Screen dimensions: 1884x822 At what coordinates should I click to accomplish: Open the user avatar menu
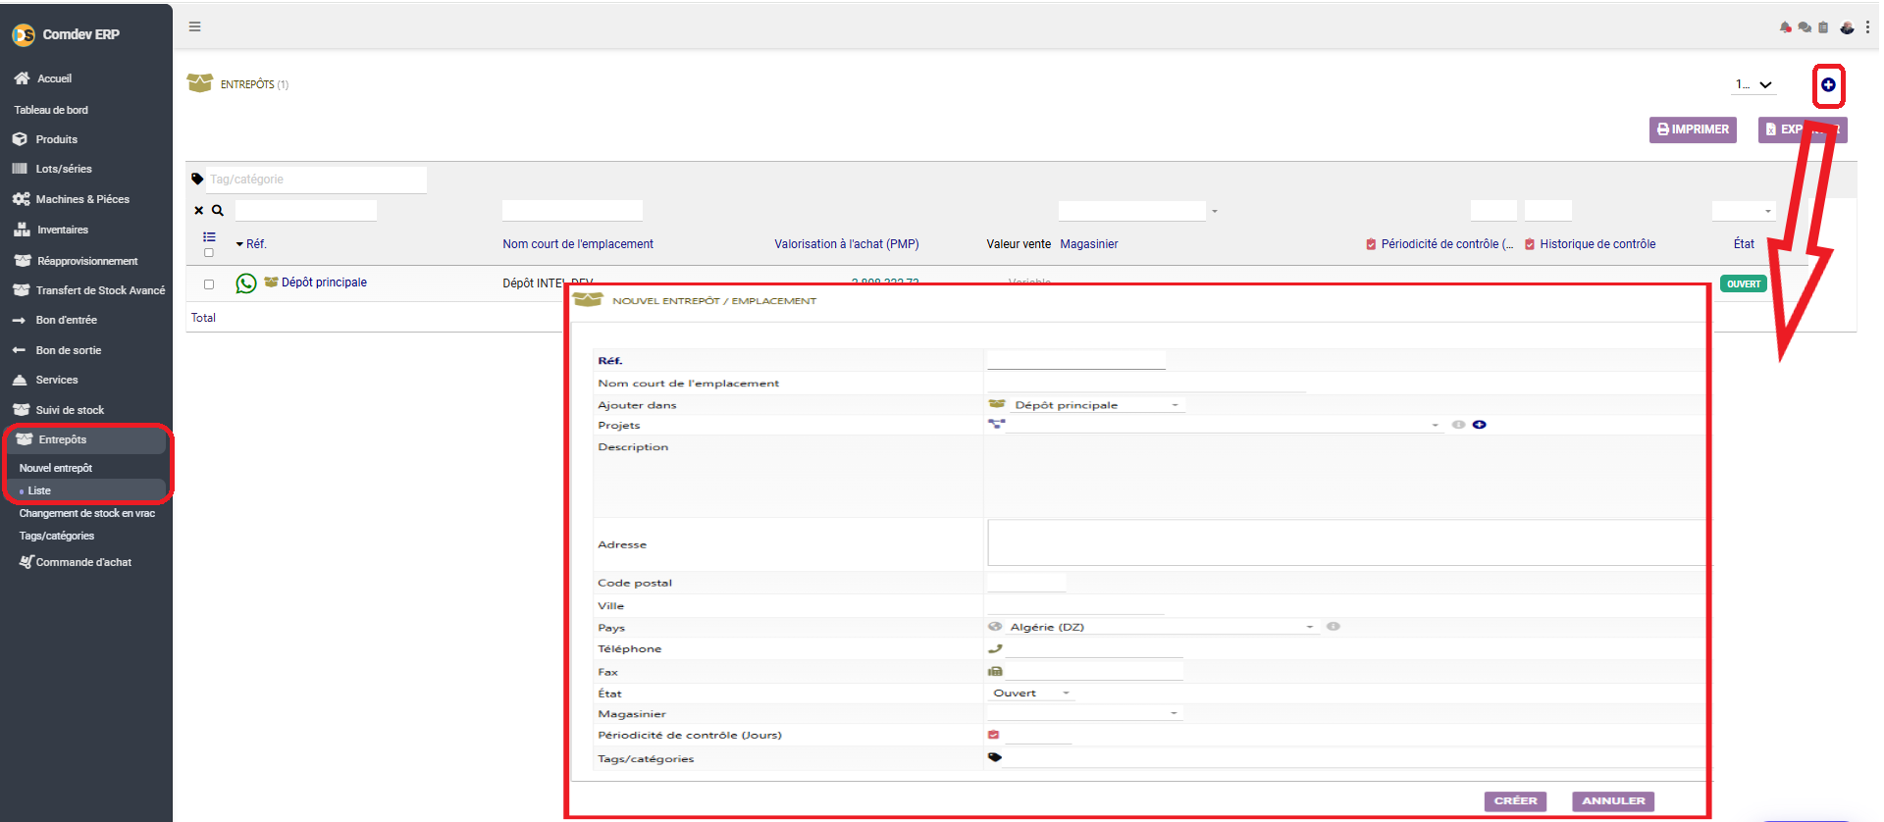click(x=1847, y=27)
